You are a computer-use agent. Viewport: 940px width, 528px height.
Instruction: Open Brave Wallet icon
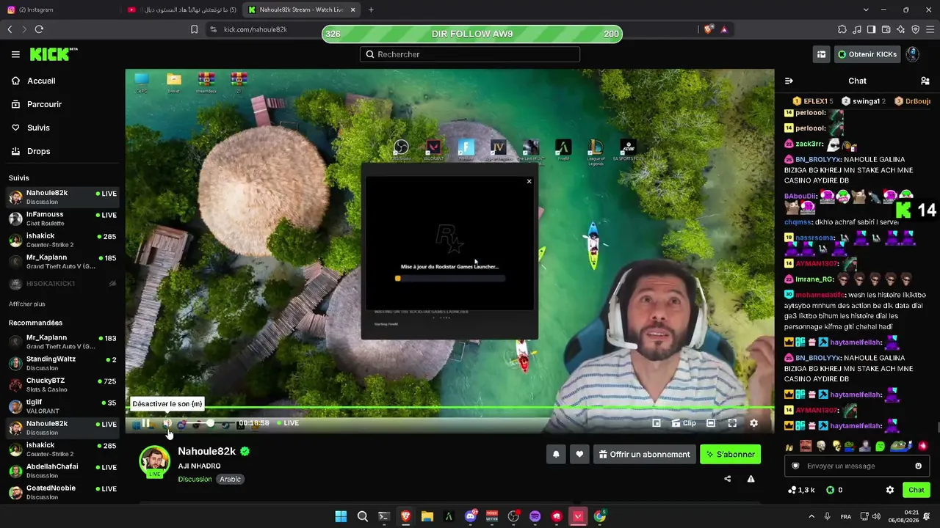(x=886, y=29)
